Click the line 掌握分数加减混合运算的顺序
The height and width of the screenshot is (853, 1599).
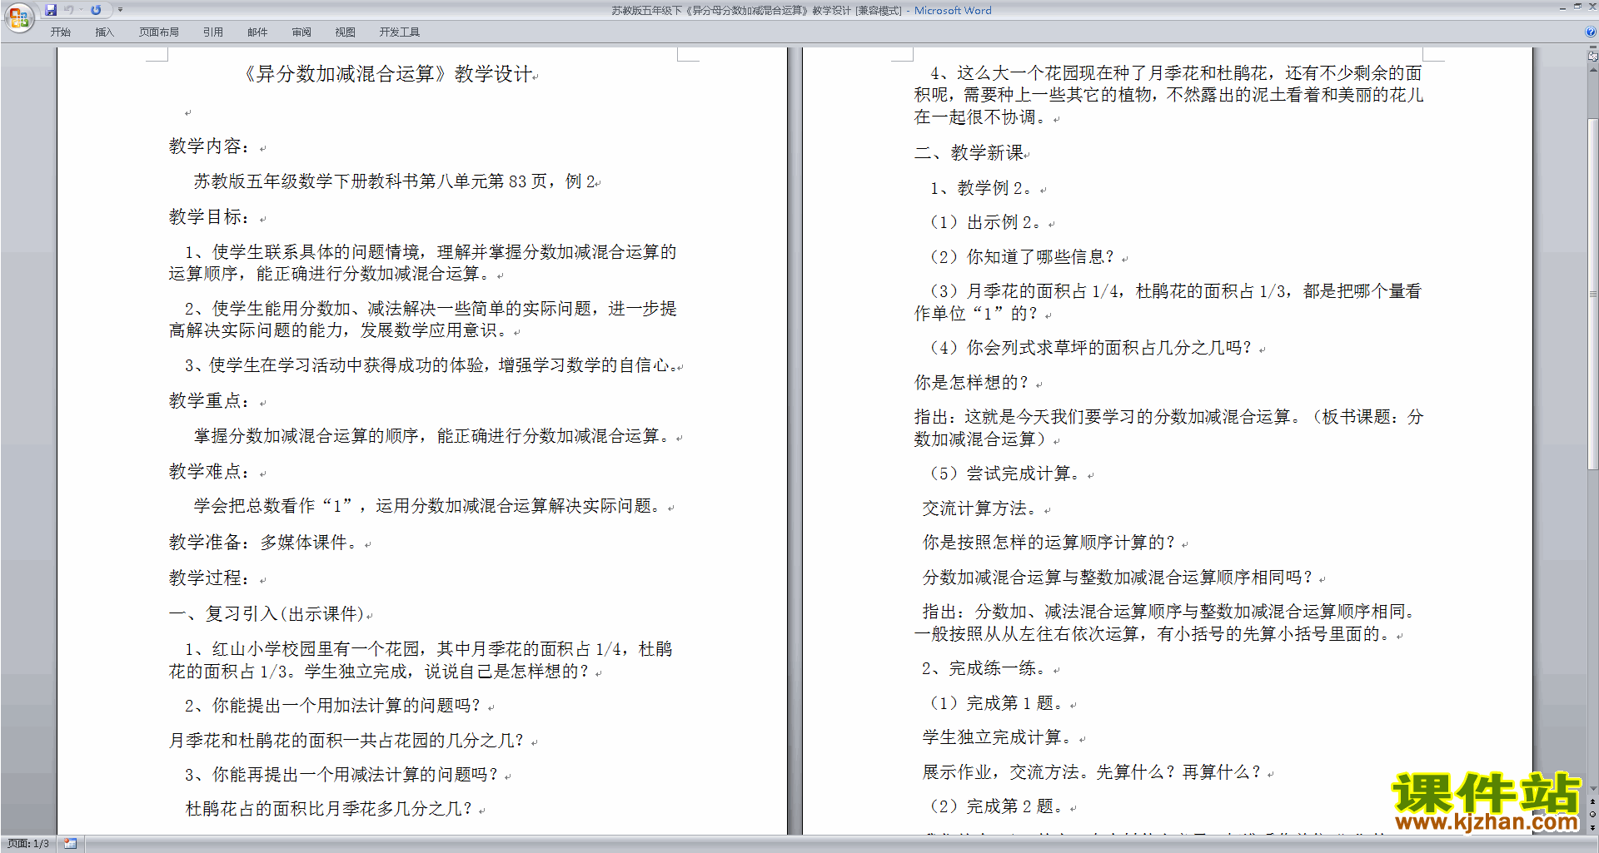pyautogui.click(x=306, y=436)
